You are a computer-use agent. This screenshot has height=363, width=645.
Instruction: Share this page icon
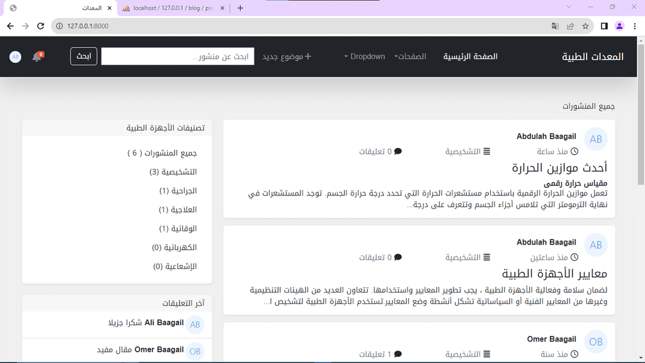(570, 26)
